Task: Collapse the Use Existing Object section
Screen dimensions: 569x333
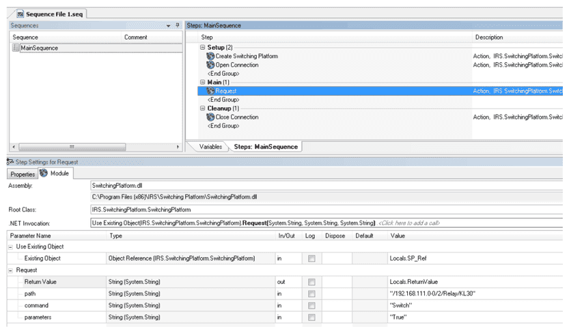Action: click(x=10, y=247)
